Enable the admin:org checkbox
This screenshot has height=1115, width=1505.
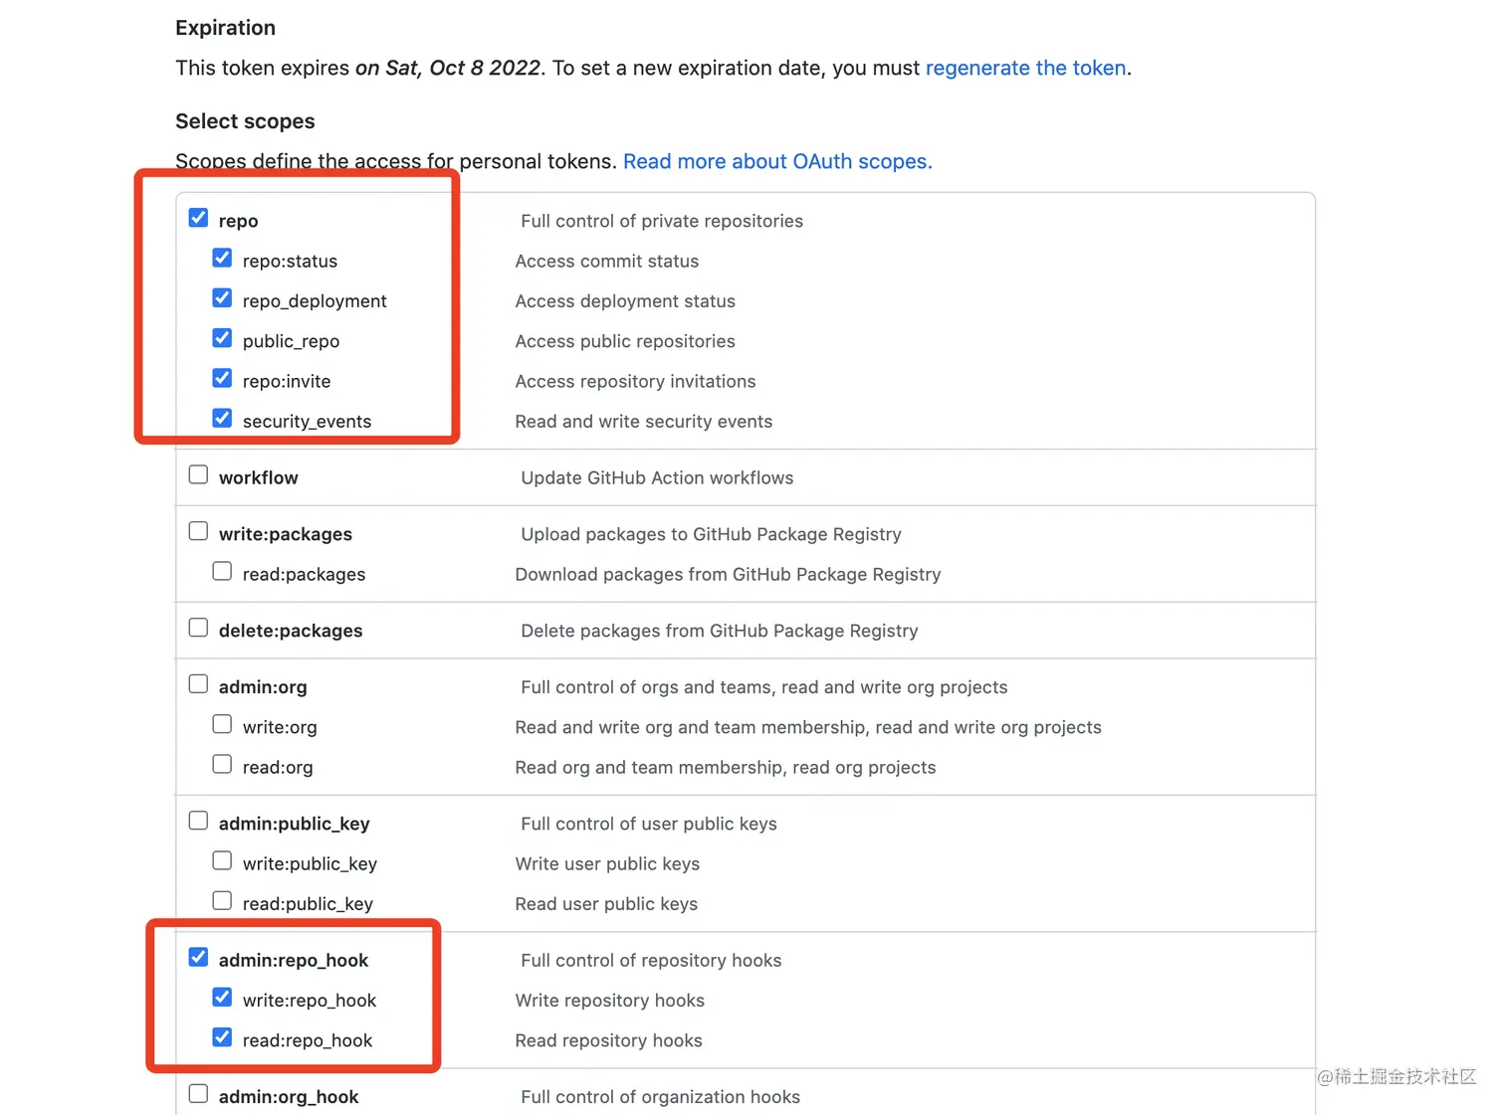(198, 684)
